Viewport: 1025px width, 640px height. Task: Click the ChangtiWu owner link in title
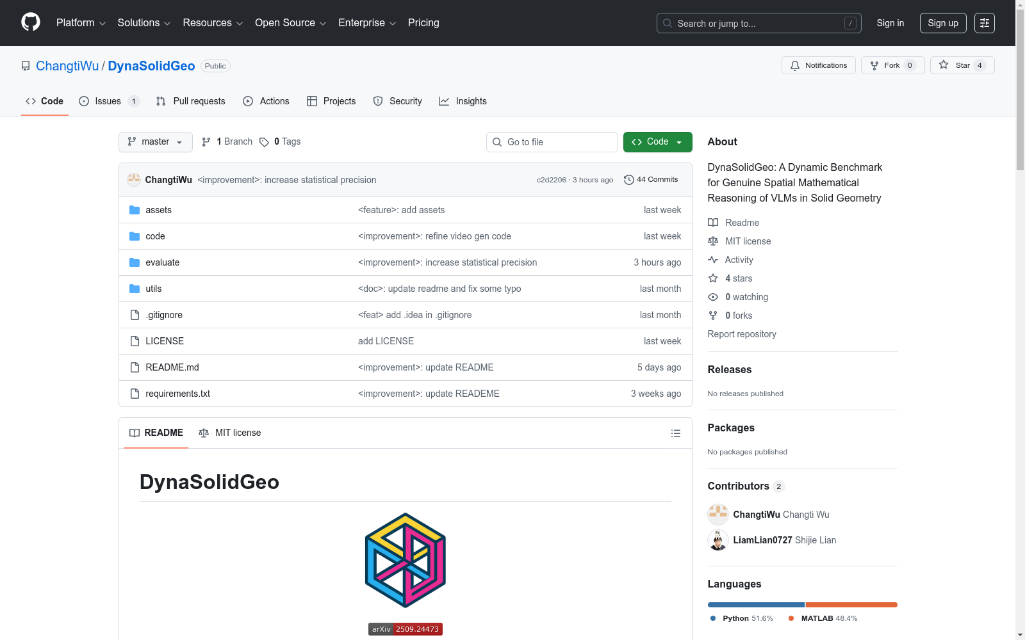tap(67, 66)
